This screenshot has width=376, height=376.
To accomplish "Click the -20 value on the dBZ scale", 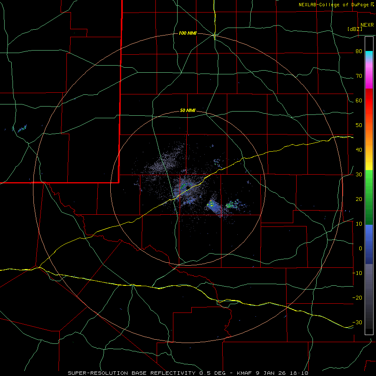I will coord(357,298).
